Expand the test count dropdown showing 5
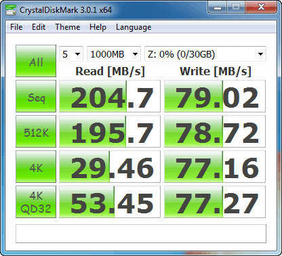This screenshot has width=282, height=256. (71, 54)
